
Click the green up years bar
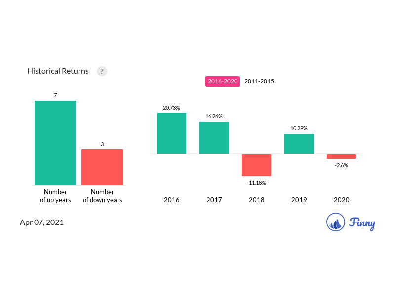pyautogui.click(x=55, y=143)
